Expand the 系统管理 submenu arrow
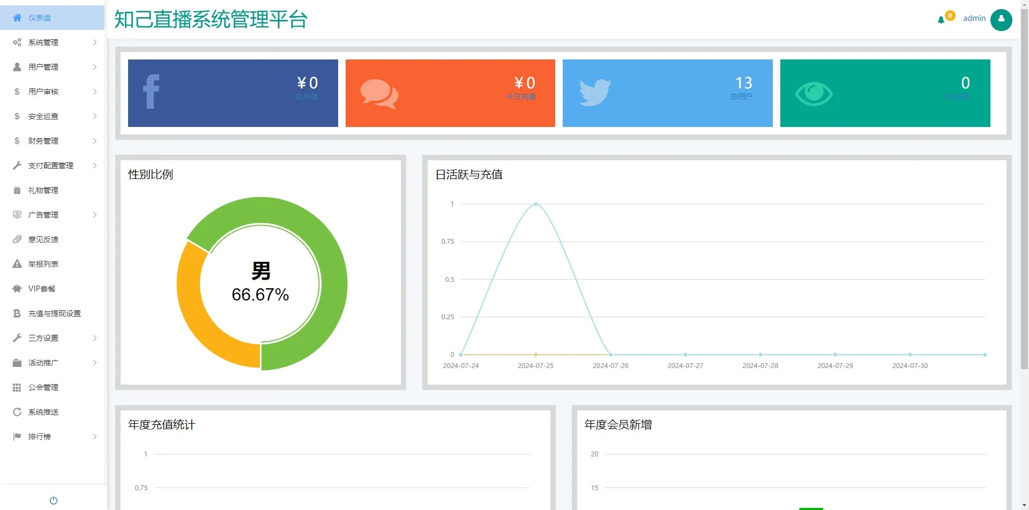The width and height of the screenshot is (1029, 510). [94, 42]
